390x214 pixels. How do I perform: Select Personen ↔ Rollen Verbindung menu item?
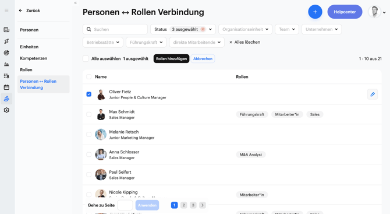pos(44,84)
